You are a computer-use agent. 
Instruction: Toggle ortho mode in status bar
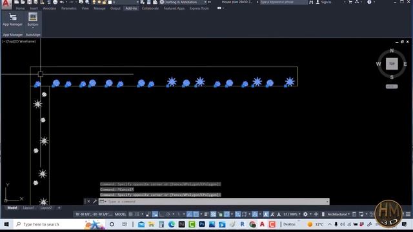click(161, 215)
